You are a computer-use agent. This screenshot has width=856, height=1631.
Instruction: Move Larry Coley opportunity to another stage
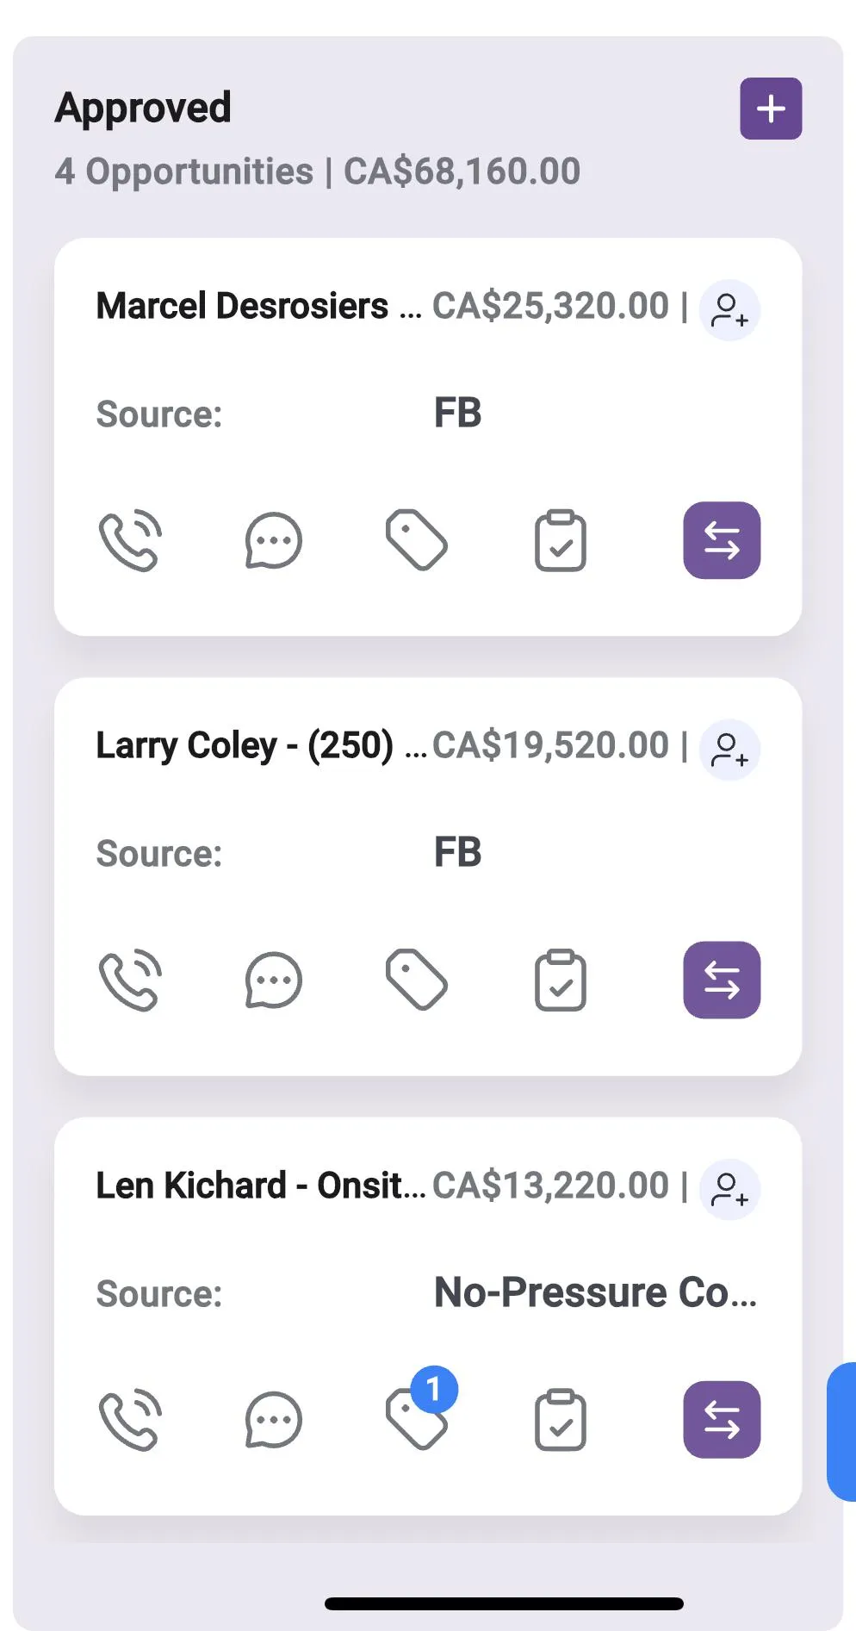pos(722,980)
